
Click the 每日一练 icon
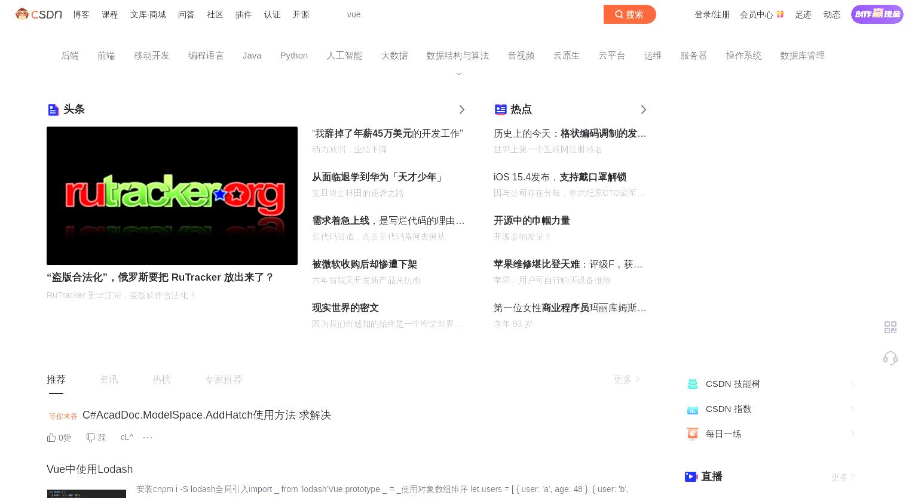point(693,434)
